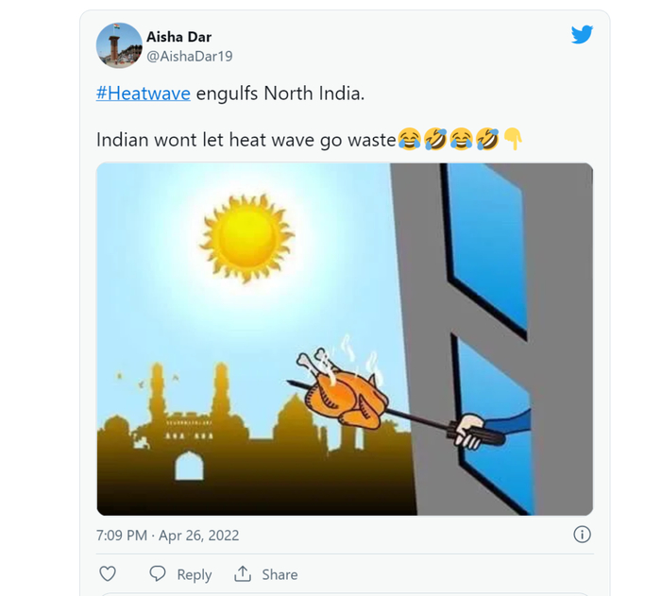Like the tweet with the heart icon

click(108, 574)
